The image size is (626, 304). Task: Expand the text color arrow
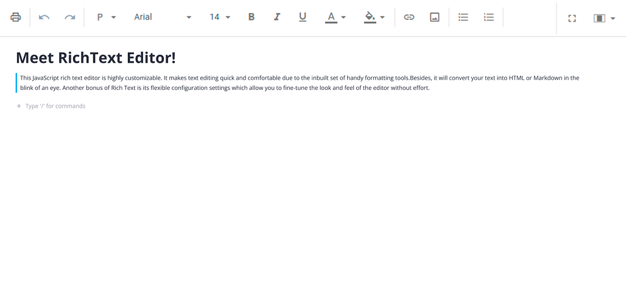click(x=343, y=17)
